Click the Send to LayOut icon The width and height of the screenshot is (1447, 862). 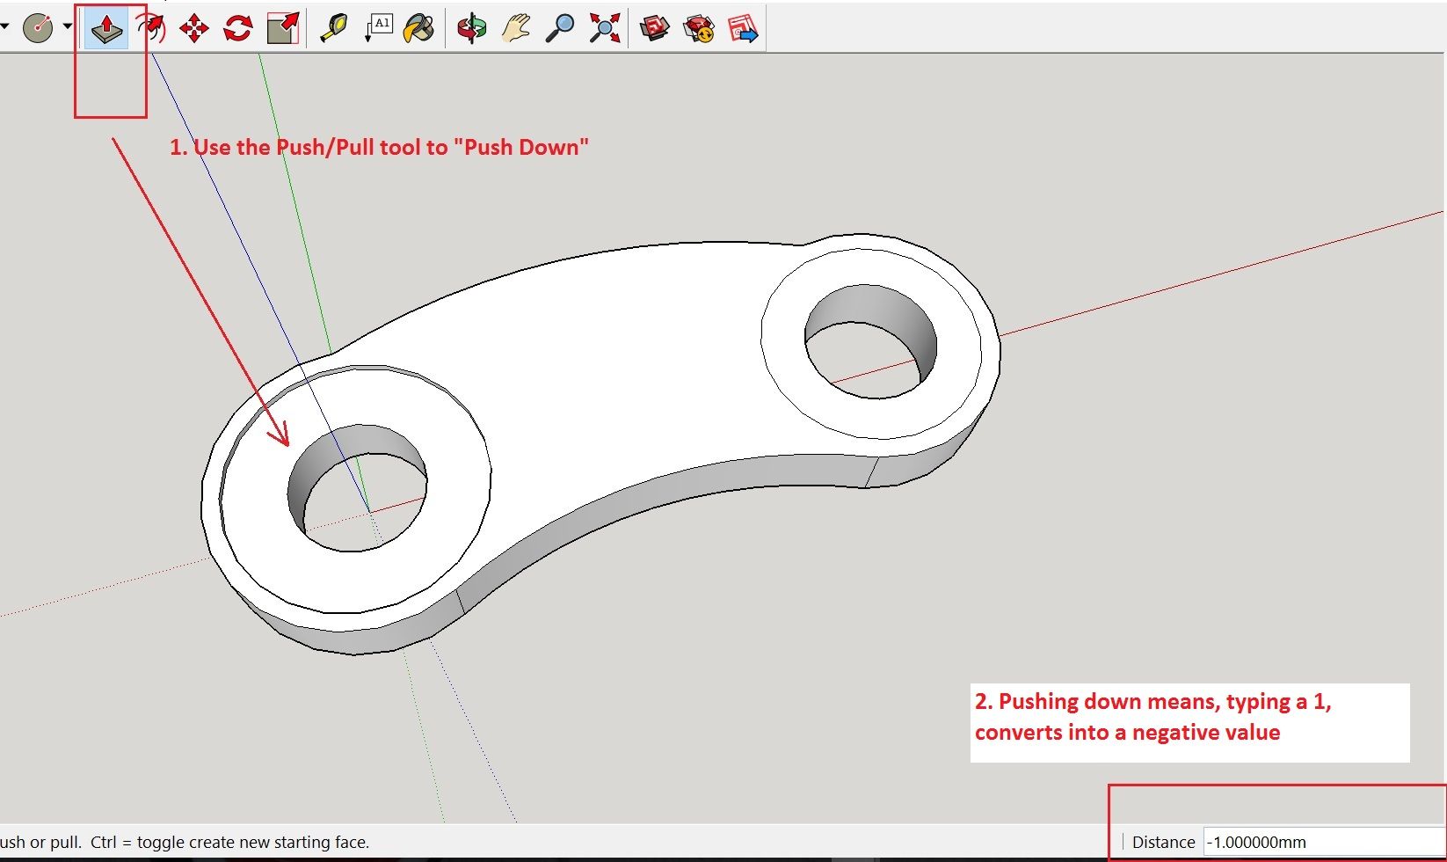click(x=741, y=27)
